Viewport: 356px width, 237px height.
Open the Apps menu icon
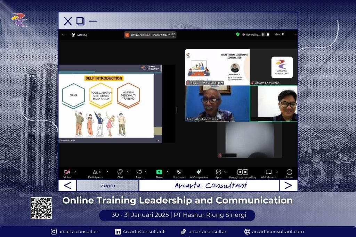[x=218, y=172]
